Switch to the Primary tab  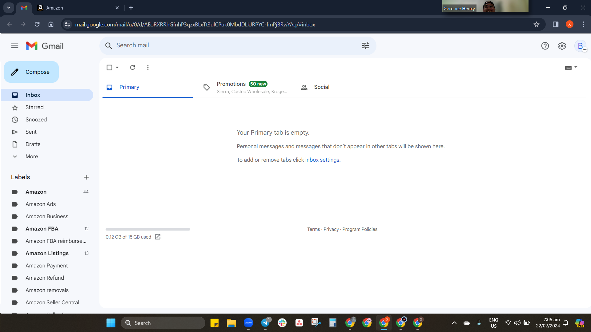click(148, 87)
